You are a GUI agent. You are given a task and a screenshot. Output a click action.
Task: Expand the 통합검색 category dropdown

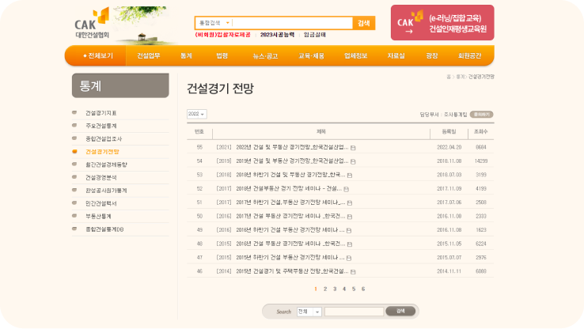pyautogui.click(x=214, y=23)
